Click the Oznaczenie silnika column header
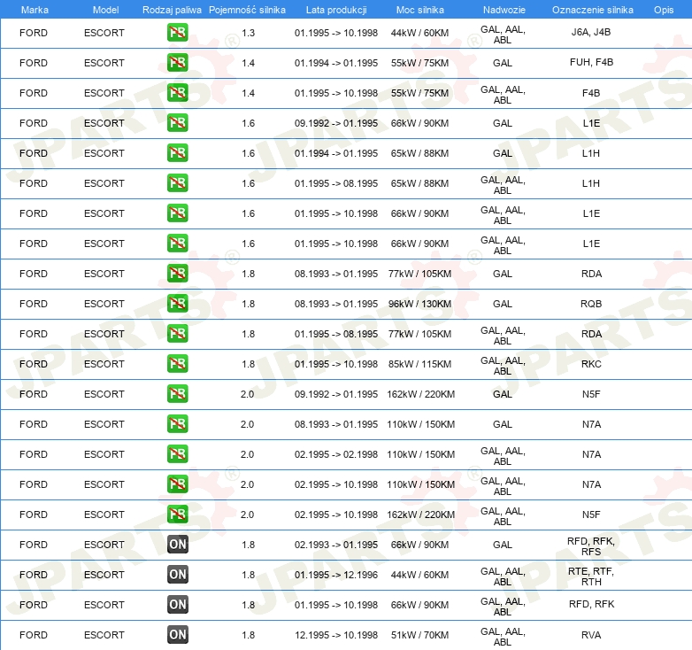The image size is (692, 650). [592, 10]
